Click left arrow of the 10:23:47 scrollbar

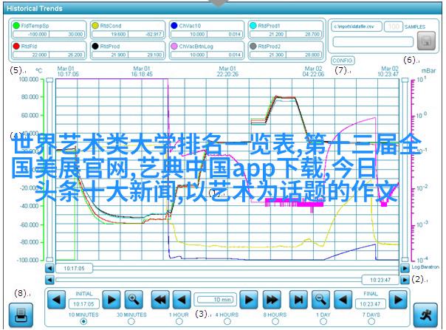(x=49, y=280)
